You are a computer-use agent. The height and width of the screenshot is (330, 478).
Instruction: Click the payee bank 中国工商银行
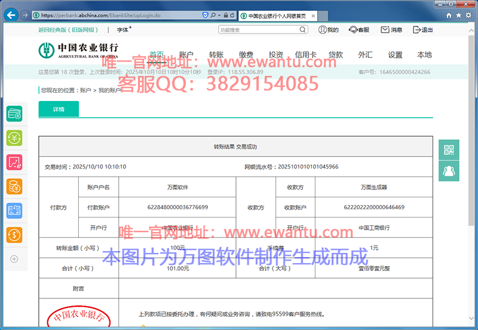tap(374, 228)
